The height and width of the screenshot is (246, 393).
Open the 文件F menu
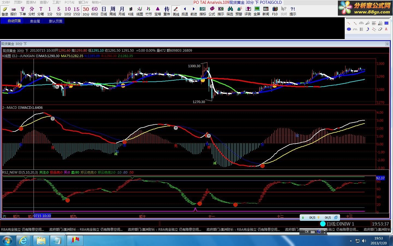pyautogui.click(x=6, y=2)
